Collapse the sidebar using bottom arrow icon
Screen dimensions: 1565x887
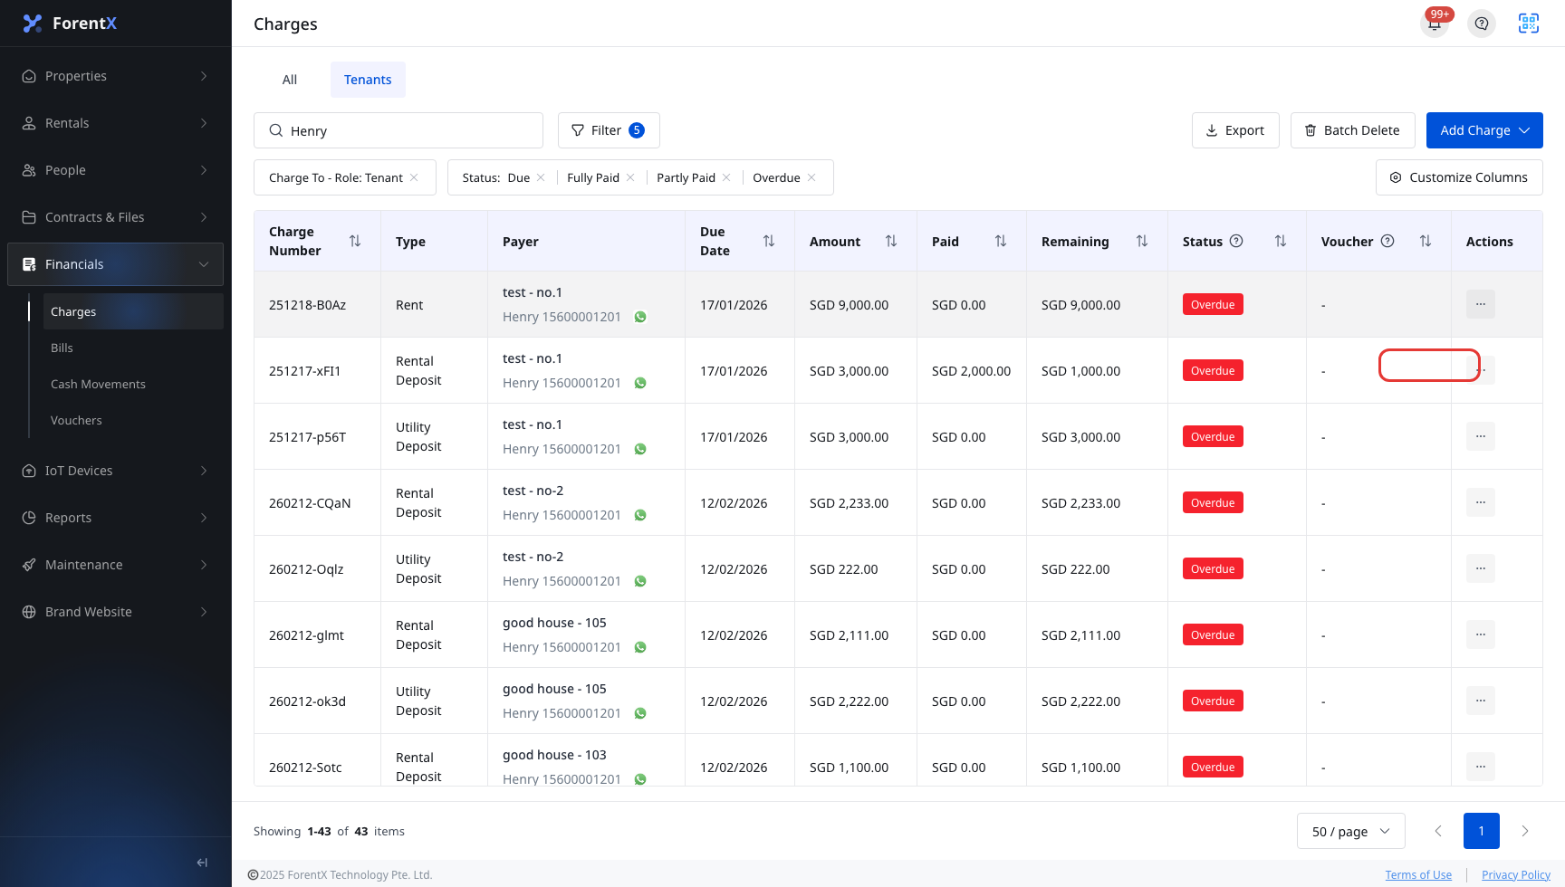(202, 863)
